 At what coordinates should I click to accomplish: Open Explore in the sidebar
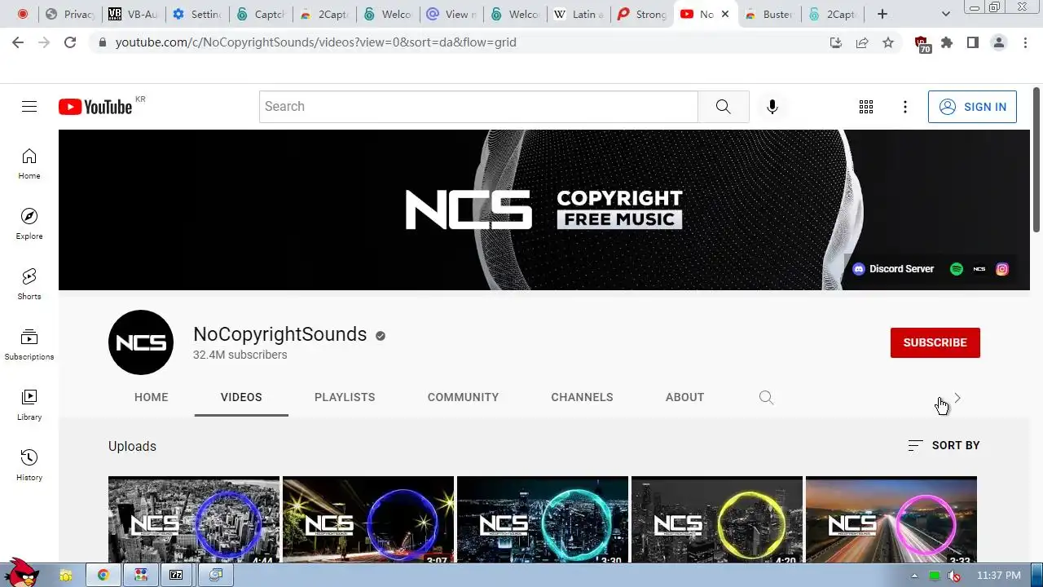[x=29, y=224]
